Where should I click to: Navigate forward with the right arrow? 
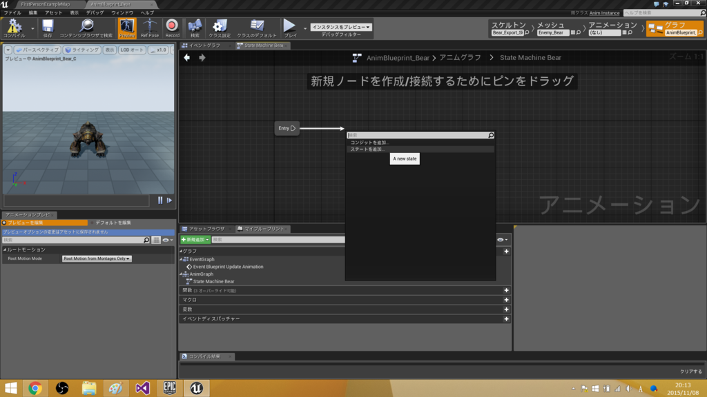coord(202,58)
